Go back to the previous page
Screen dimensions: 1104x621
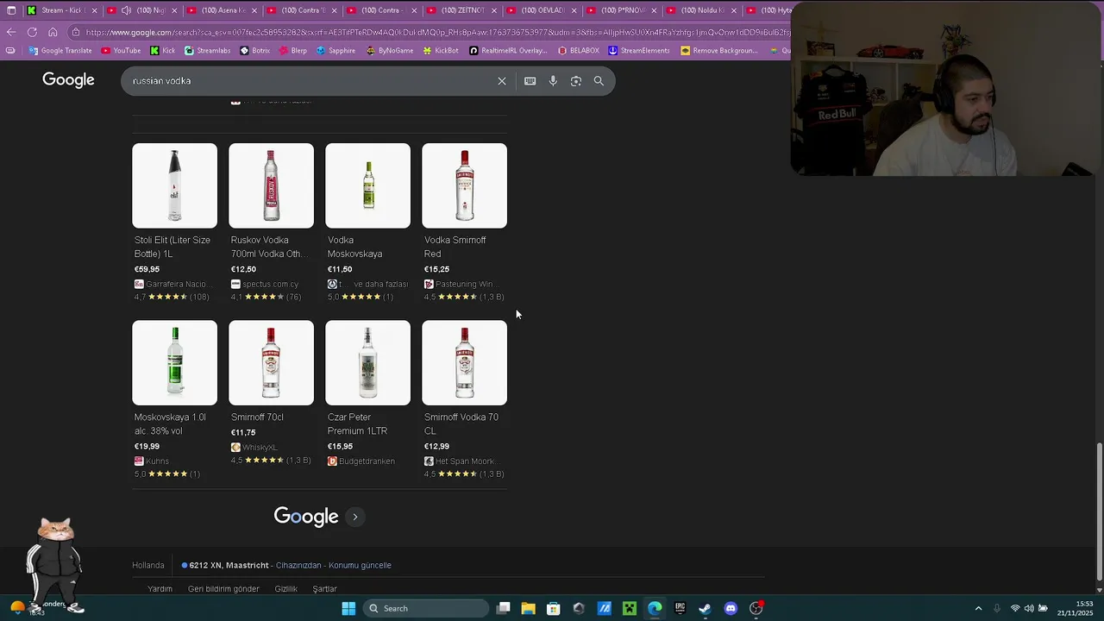(11, 32)
